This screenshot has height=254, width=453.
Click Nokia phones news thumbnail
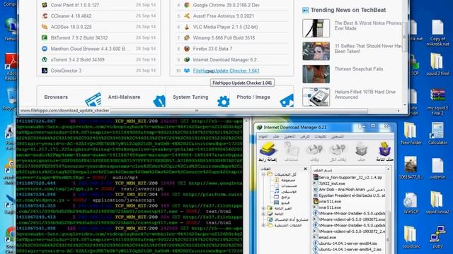coord(316,28)
